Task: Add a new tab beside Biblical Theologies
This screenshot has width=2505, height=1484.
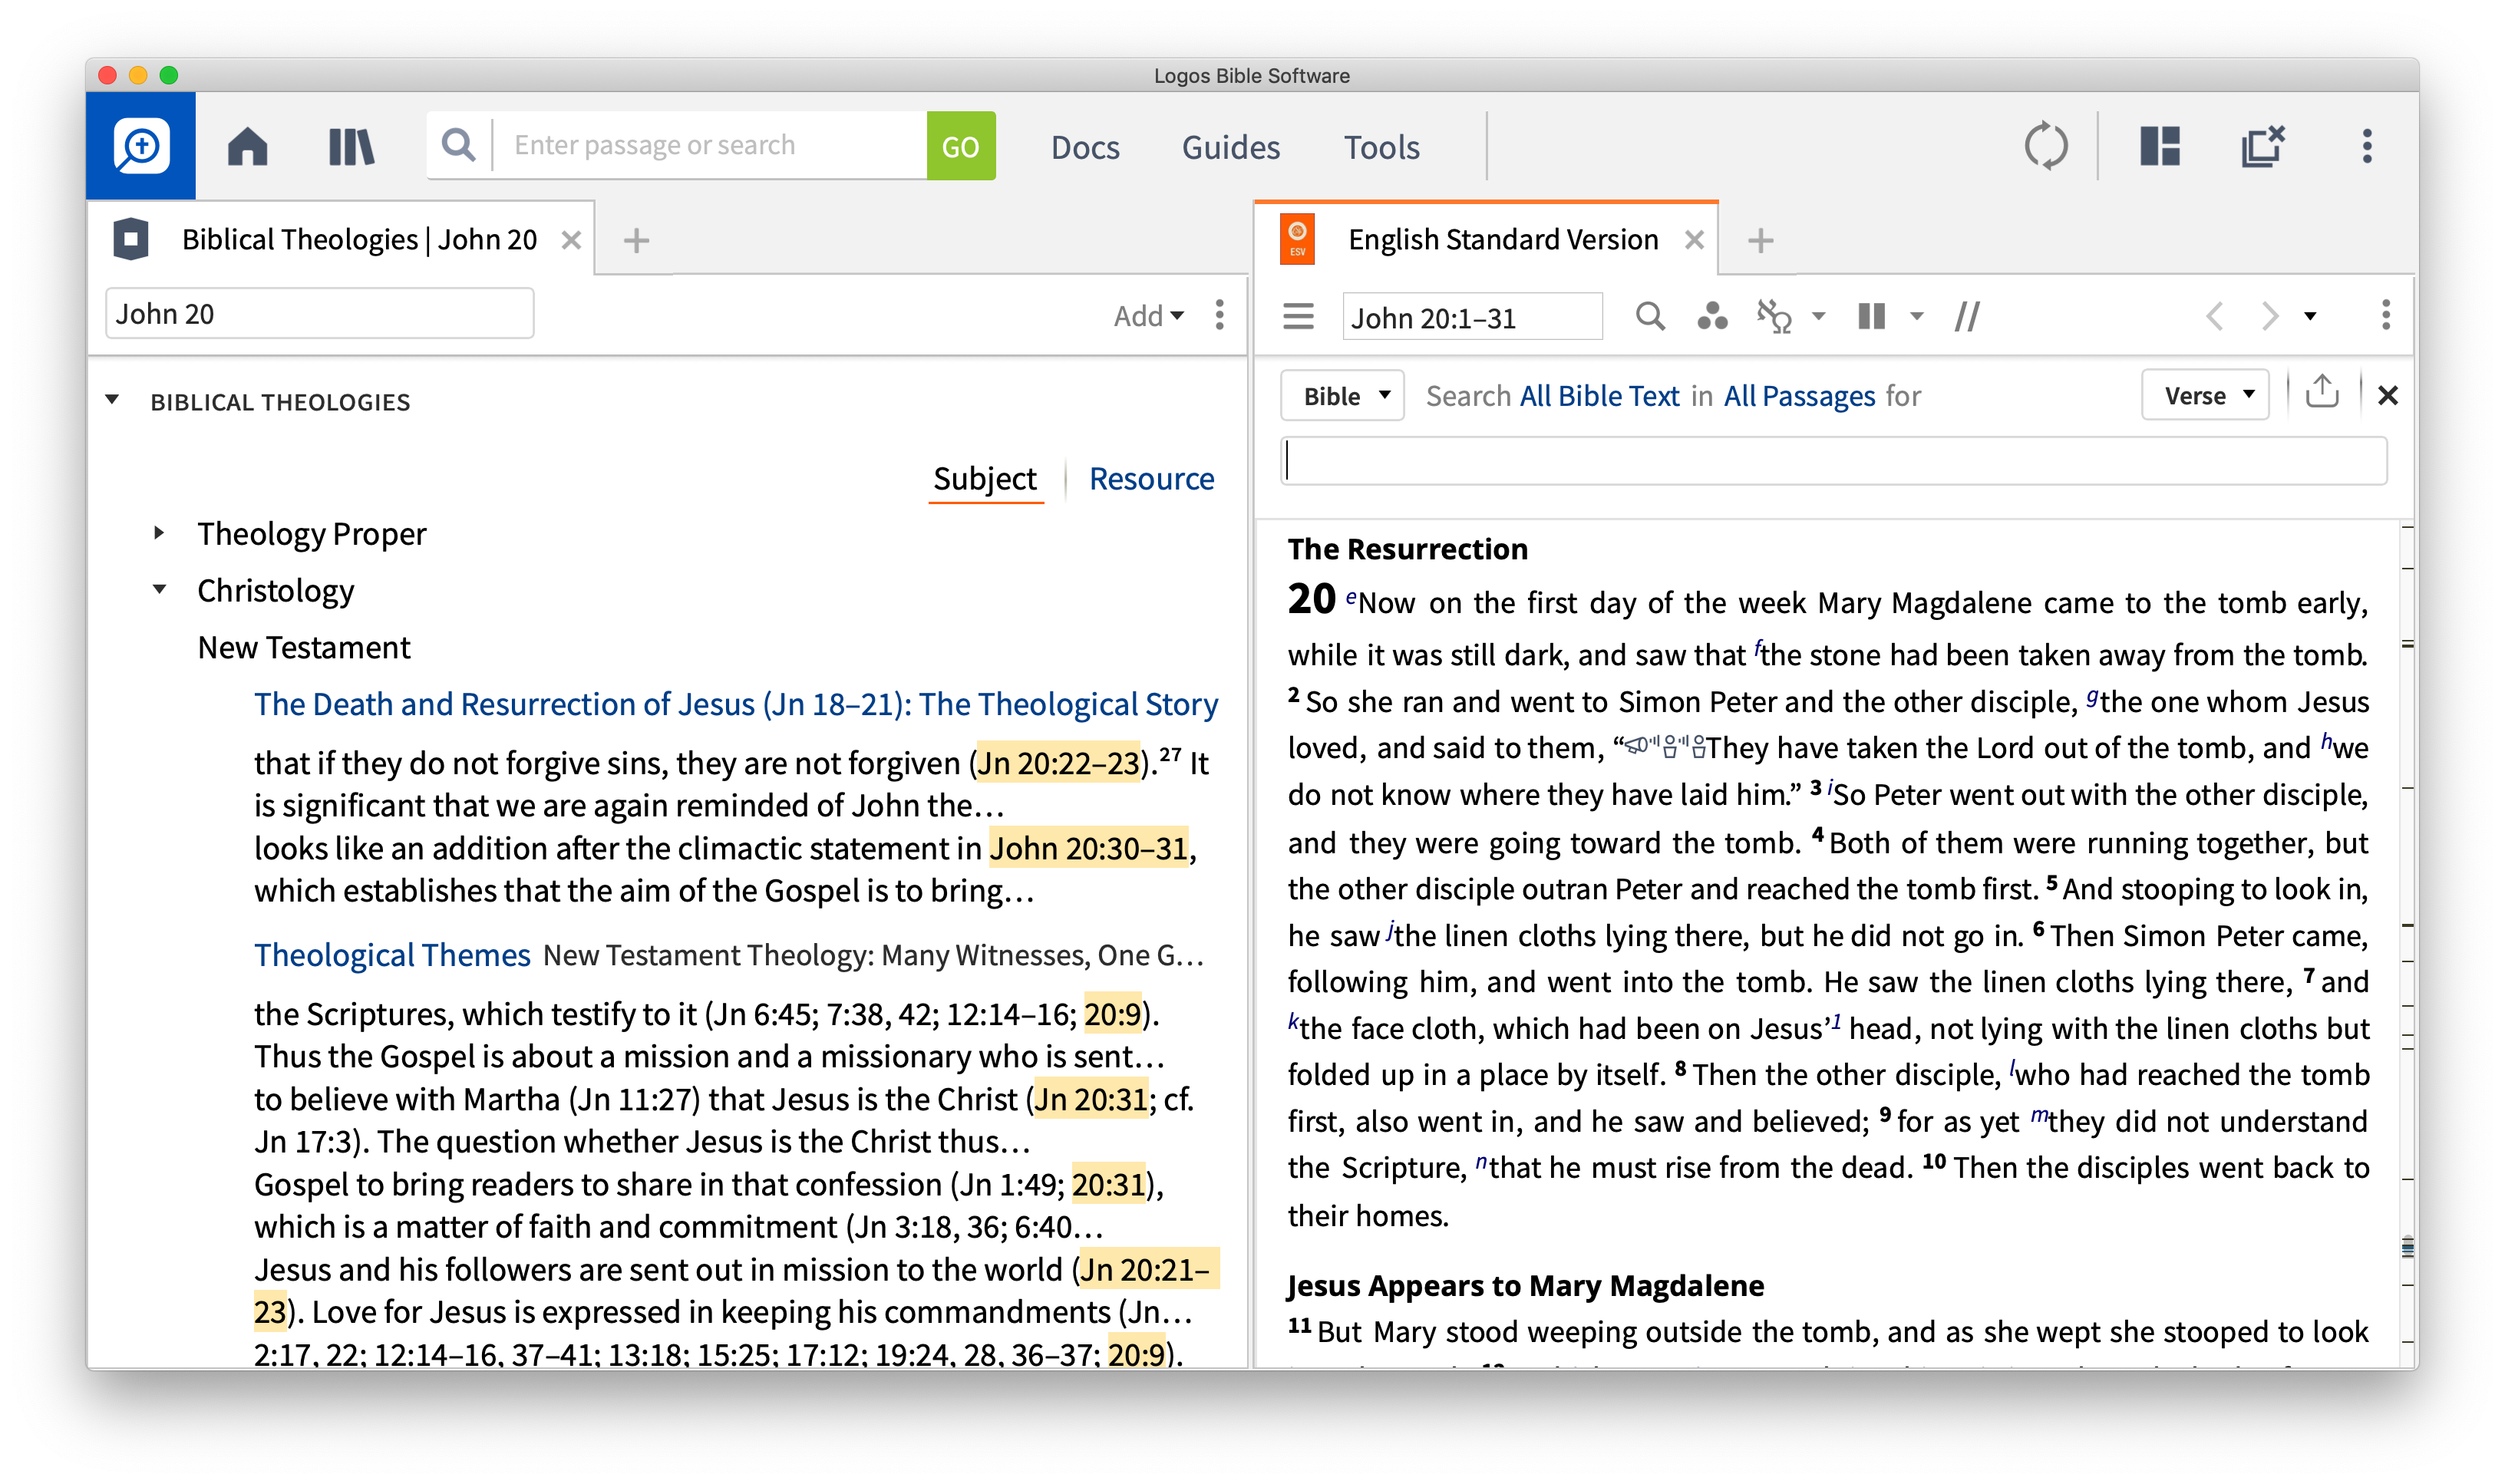Action: 636,240
